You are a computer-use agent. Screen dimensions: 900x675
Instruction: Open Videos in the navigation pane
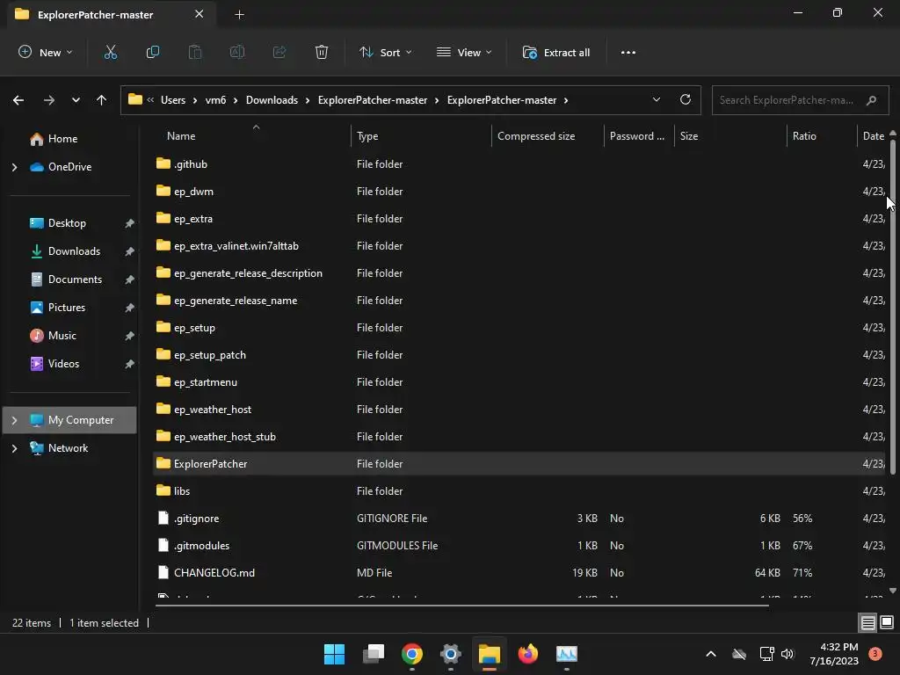click(x=63, y=364)
